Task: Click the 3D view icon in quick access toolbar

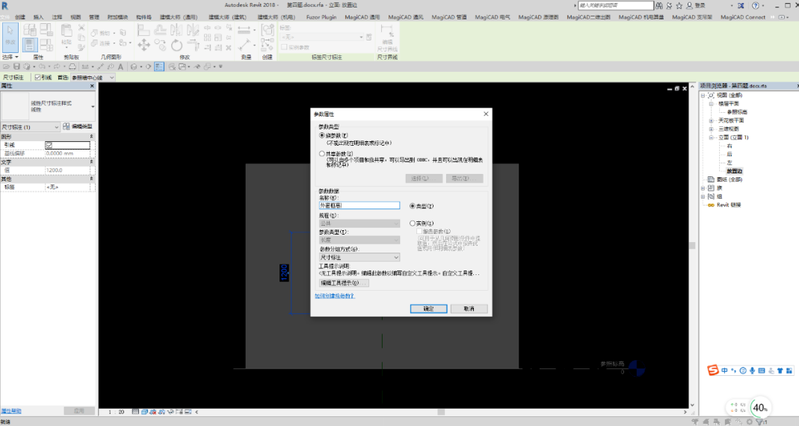Action: coord(134,67)
